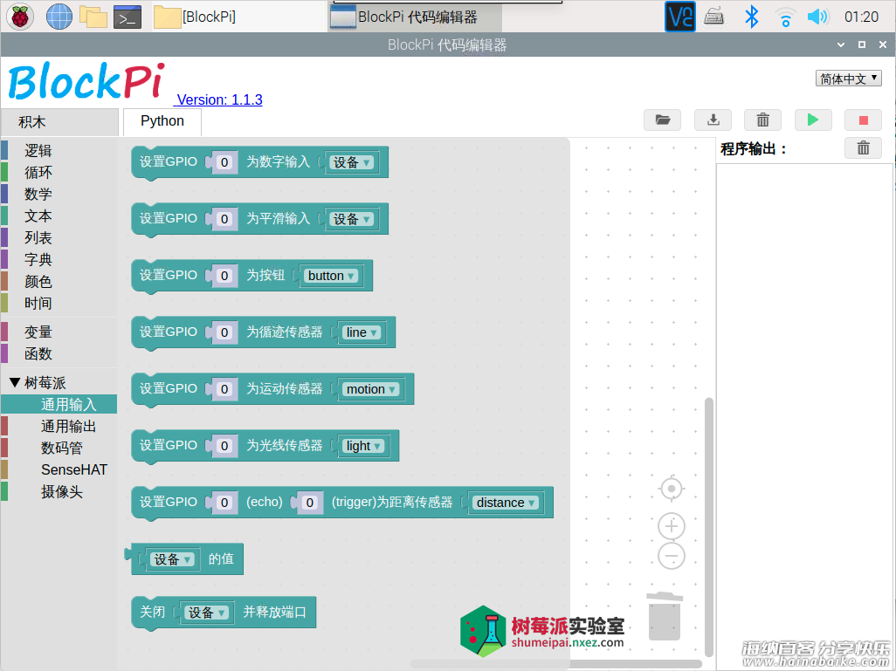
Task: Open 设备 dropdown in 为数字输入 block
Action: pos(351,162)
